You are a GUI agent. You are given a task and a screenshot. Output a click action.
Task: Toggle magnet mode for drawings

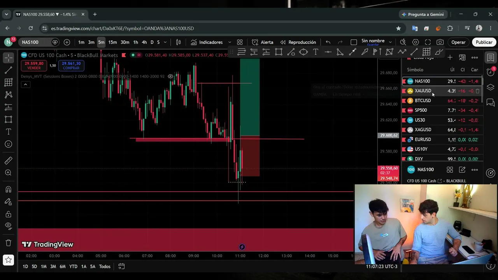pyautogui.click(x=8, y=189)
